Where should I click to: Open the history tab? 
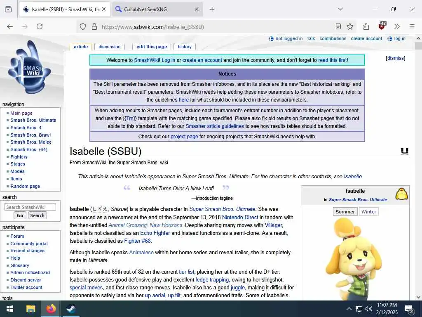(x=185, y=47)
